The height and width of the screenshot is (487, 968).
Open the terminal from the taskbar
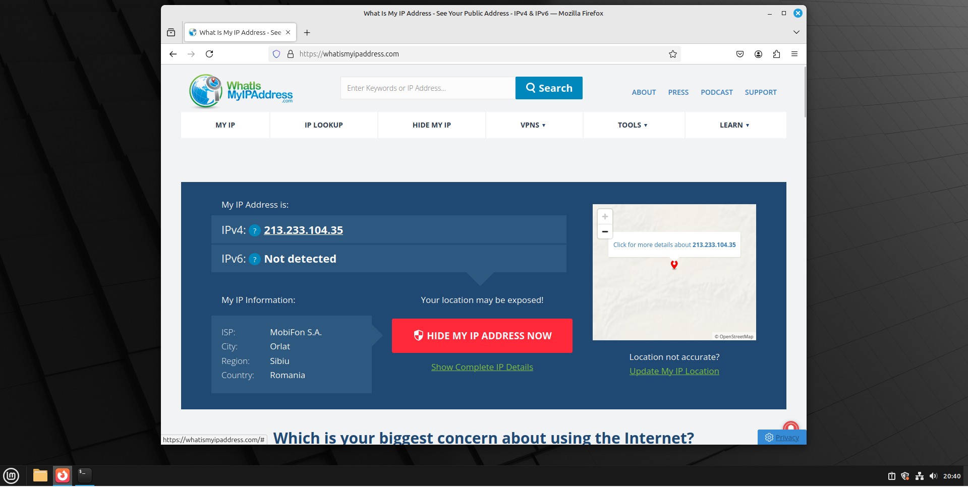[84, 475]
